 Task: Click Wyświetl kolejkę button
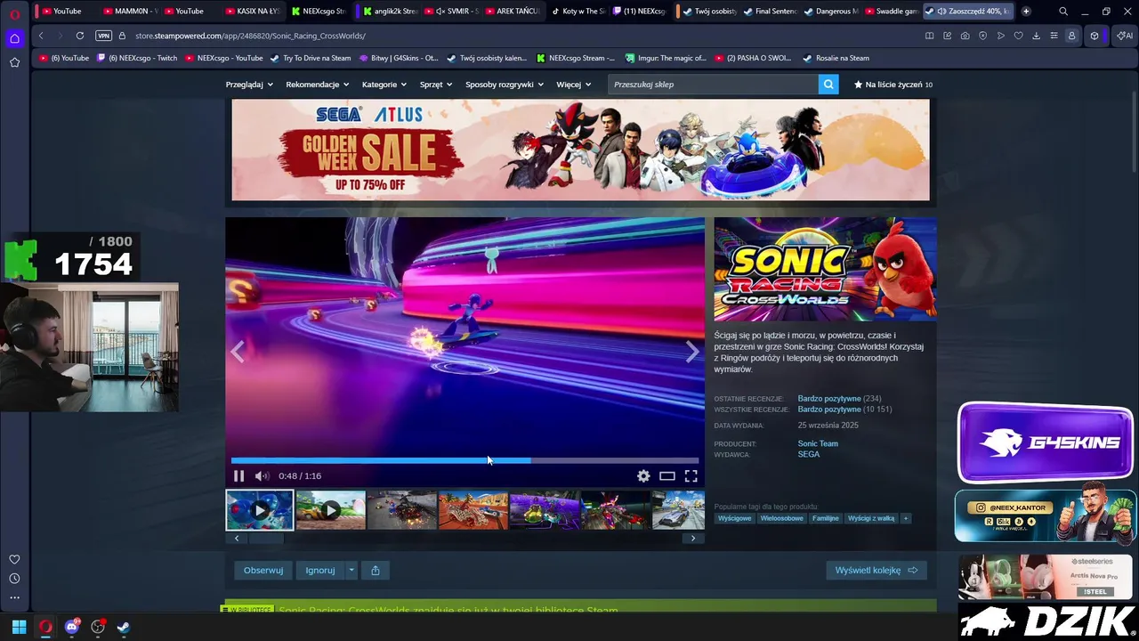(876, 571)
